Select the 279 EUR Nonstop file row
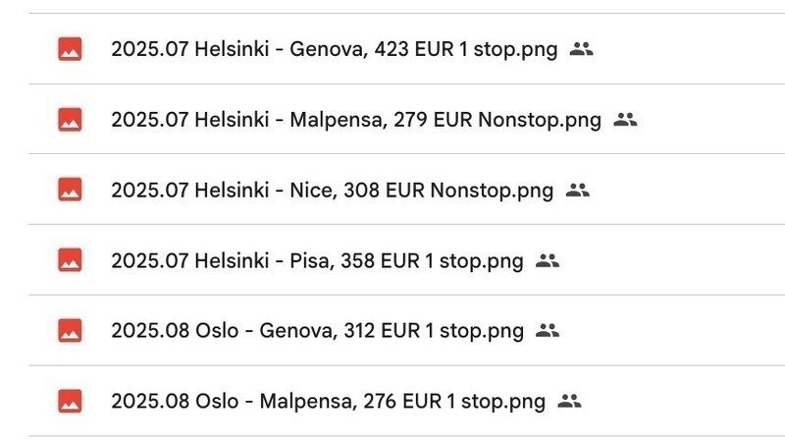 pos(706,120)
